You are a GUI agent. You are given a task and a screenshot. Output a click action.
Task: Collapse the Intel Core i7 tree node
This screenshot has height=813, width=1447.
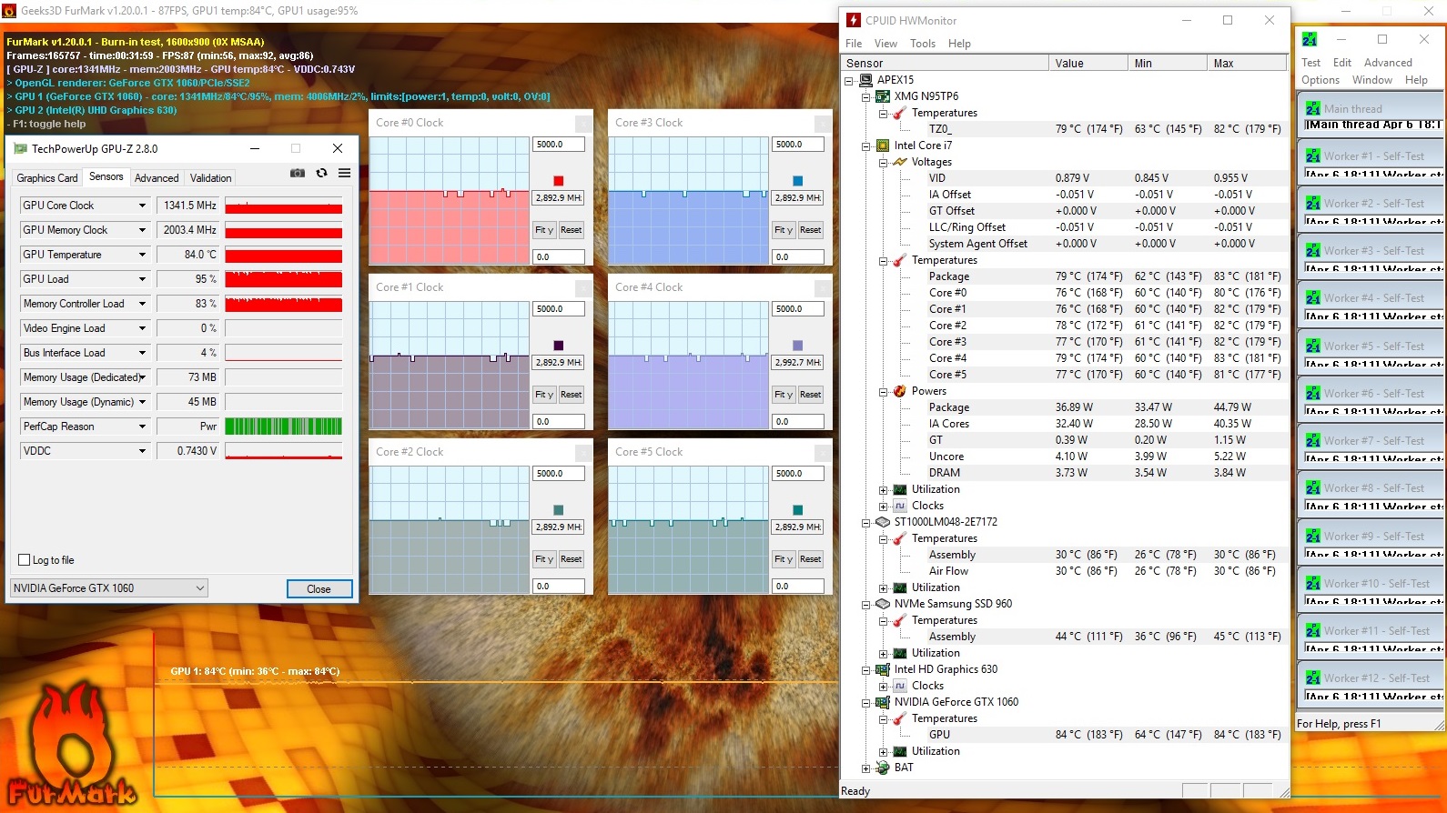866,146
